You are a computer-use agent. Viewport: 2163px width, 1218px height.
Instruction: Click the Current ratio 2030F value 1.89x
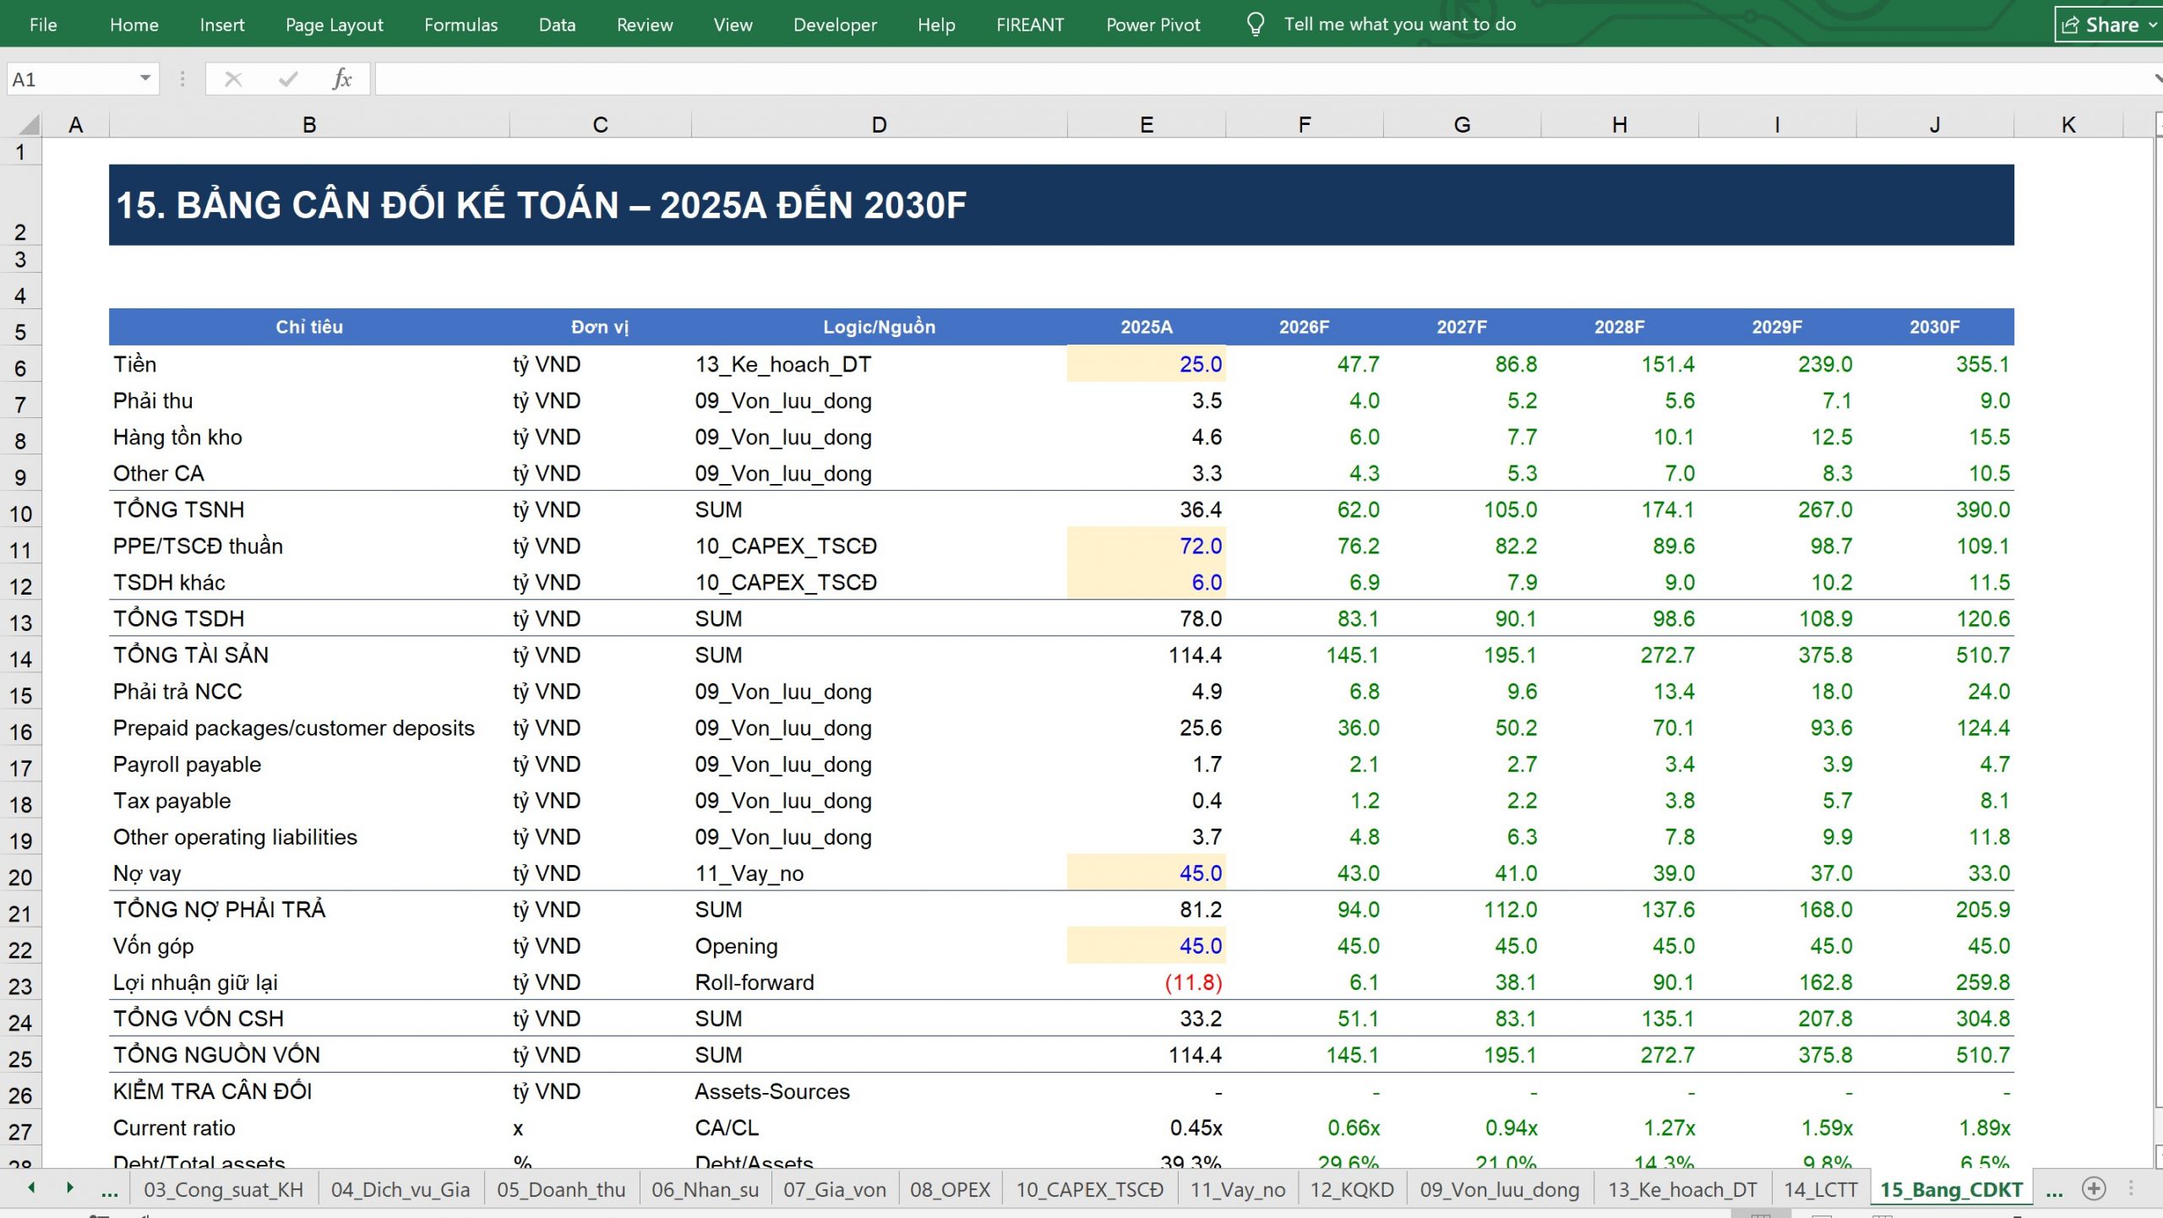click(x=1935, y=1128)
